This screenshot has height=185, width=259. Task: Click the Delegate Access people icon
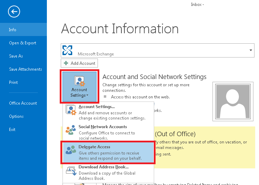(x=70, y=150)
